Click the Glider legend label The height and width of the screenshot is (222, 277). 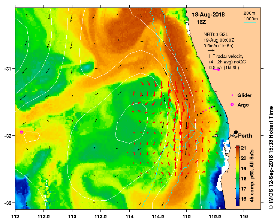pos(244,96)
